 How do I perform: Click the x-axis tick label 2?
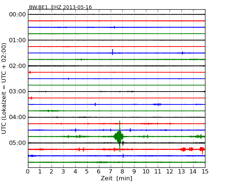click(x=52, y=171)
